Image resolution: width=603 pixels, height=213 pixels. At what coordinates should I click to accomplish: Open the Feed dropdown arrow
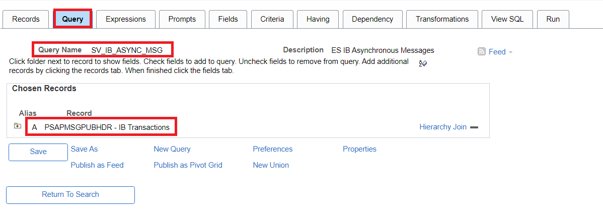[510, 52]
